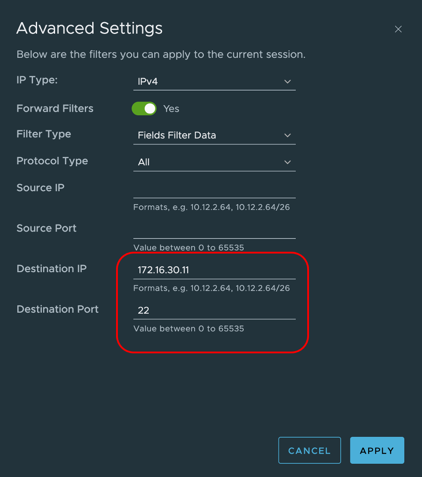Toggle the Forward Filters switch off

tap(144, 109)
